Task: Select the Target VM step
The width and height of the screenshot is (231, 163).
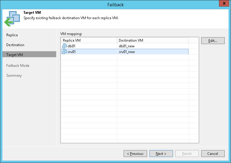Action: (x=14, y=55)
